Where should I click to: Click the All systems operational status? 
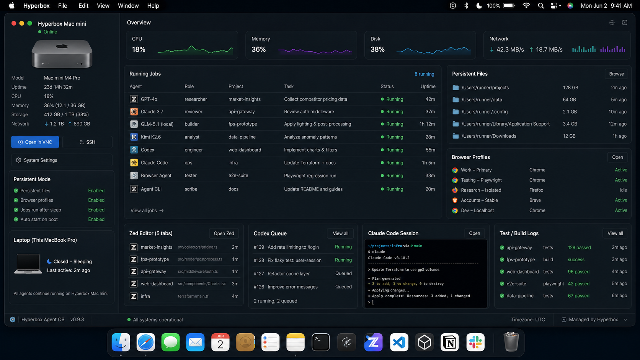click(155, 319)
